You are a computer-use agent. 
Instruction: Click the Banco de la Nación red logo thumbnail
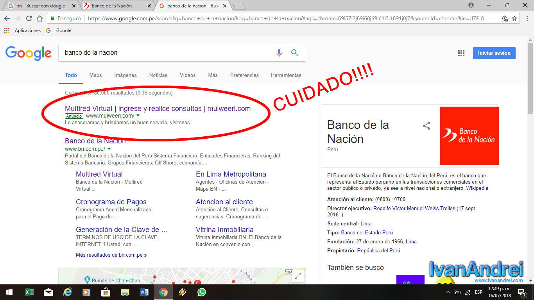point(469,136)
